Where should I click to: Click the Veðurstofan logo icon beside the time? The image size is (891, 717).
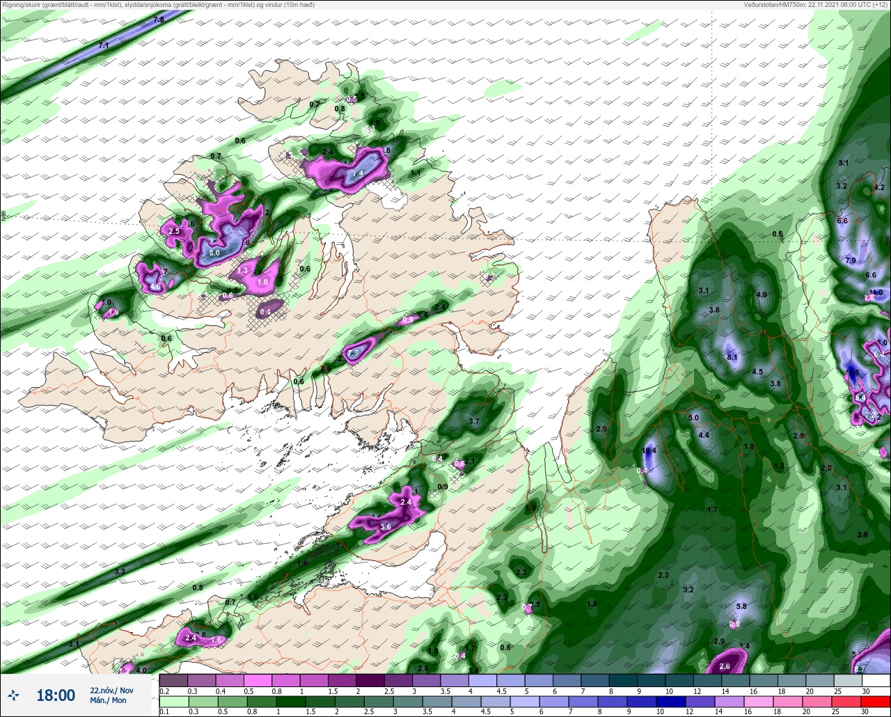click(13, 695)
